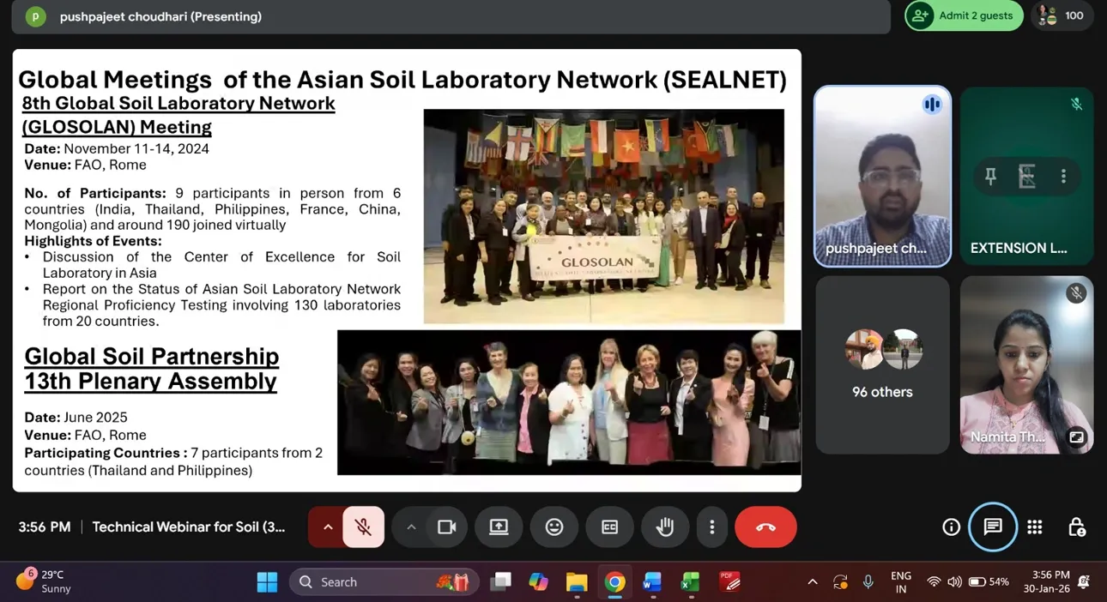1107x602 pixels.
Task: Click the present screen icon
Action: coord(499,527)
